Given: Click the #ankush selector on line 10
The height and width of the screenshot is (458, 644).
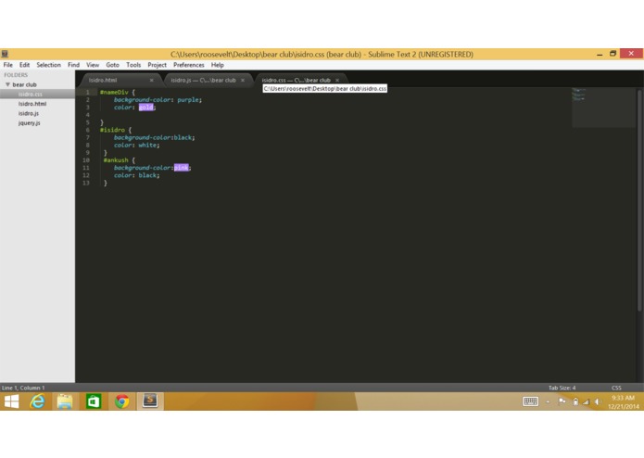Looking at the screenshot, I should 116,160.
